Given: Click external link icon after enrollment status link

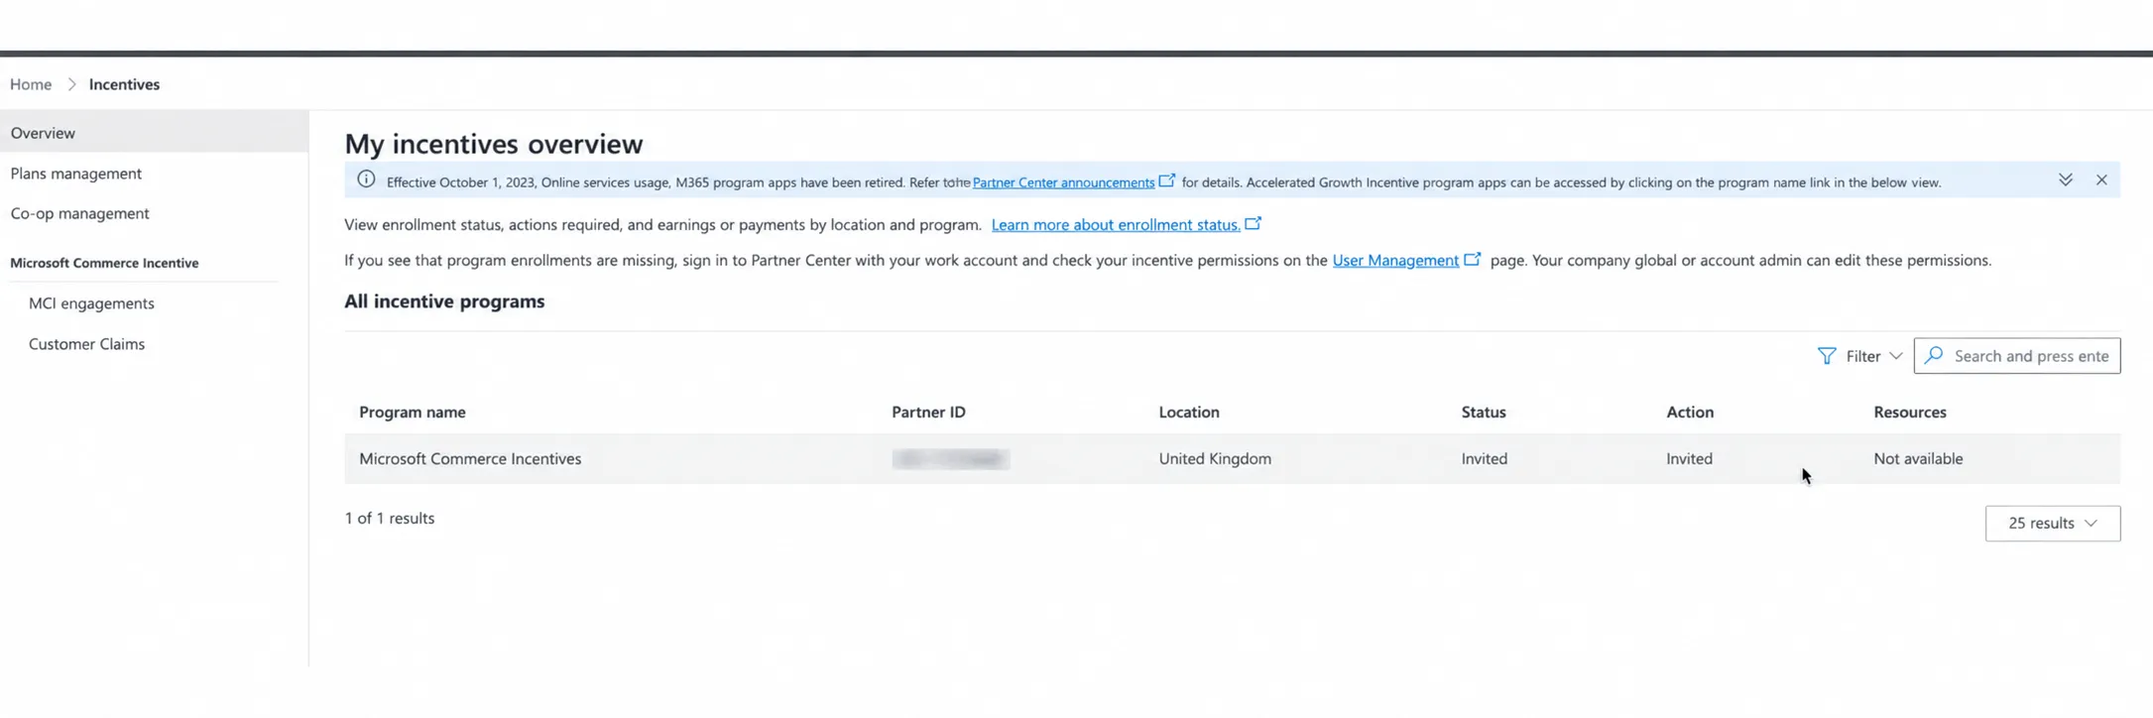Looking at the screenshot, I should [x=1254, y=223].
